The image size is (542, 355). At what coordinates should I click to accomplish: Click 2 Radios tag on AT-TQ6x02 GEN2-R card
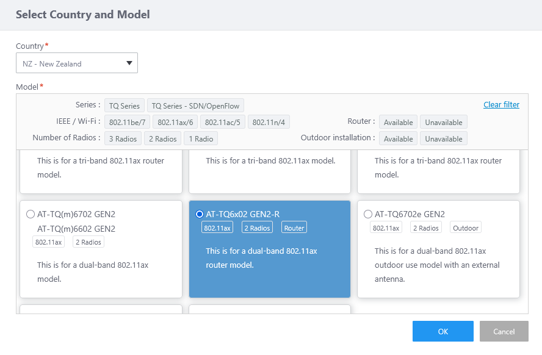(257, 228)
